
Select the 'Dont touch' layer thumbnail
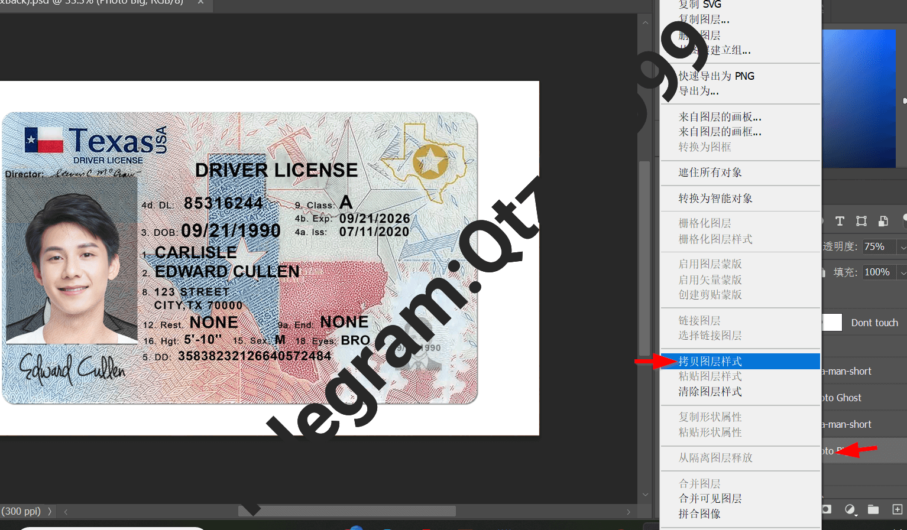click(832, 323)
